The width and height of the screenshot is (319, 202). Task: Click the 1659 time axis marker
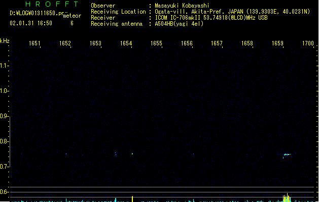277,43
